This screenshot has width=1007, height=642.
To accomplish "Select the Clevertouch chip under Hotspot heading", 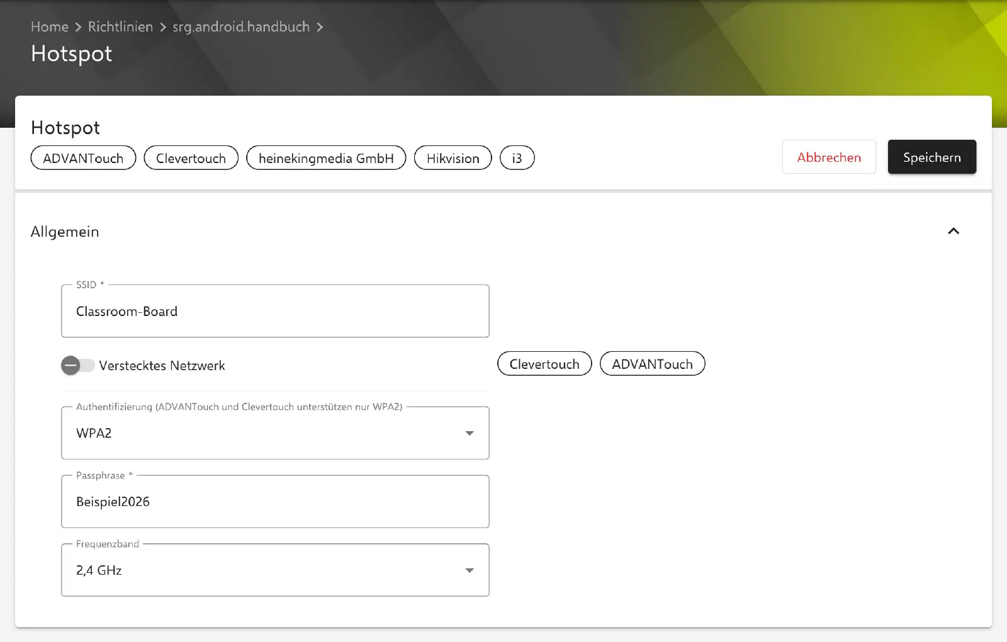I will click(191, 158).
